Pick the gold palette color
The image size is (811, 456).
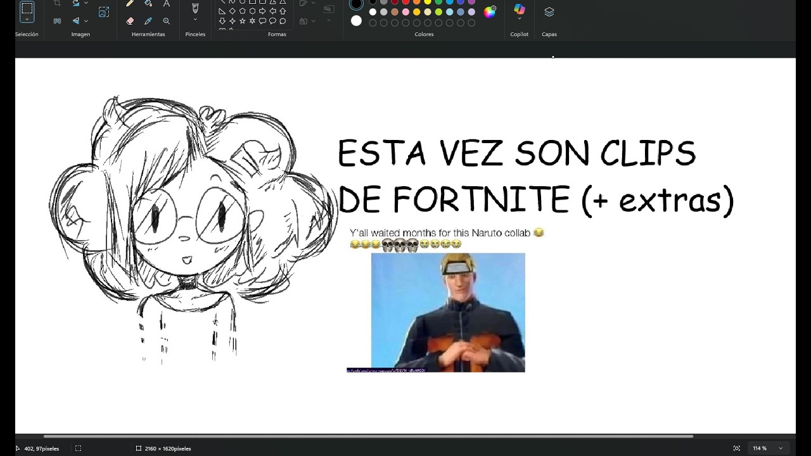coord(417,12)
